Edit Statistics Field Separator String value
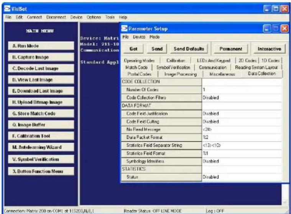This screenshot has width=291, height=214. [x=242, y=145]
